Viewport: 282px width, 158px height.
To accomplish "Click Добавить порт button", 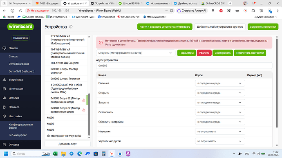I will tap(67, 144).
